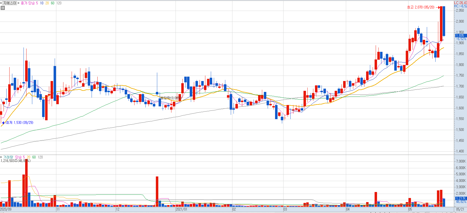This screenshot has height=213, width=467.
Task: Click the 2021/01 date on time axis
Action: point(182,209)
